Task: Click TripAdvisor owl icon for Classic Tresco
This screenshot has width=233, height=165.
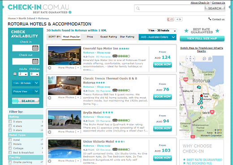Action: (115, 90)
